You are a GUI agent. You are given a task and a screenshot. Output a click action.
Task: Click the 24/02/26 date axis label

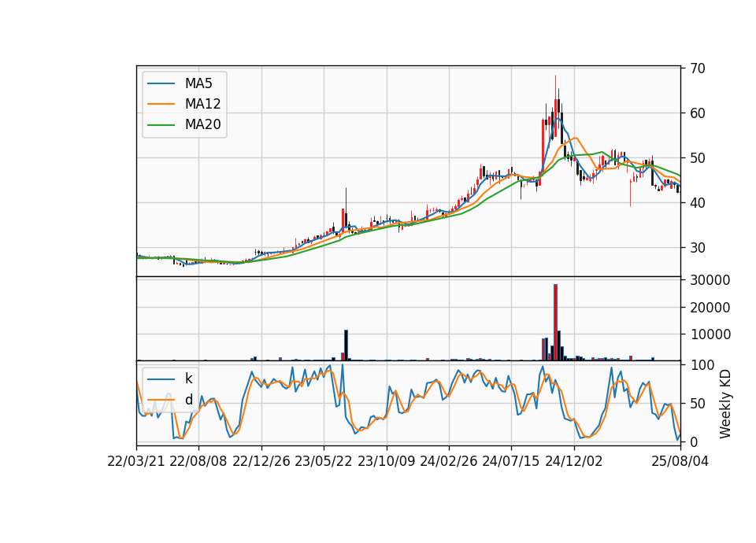[448, 462]
